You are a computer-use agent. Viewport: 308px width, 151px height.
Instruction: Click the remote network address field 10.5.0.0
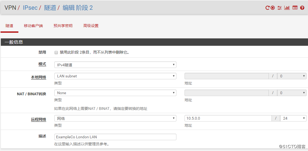[x=228, y=118]
